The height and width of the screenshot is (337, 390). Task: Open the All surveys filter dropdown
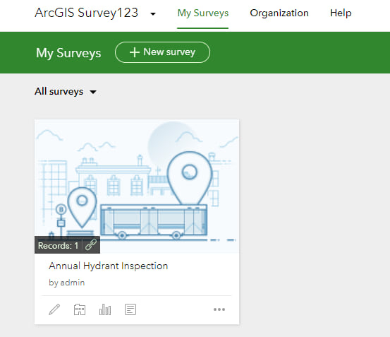[66, 92]
